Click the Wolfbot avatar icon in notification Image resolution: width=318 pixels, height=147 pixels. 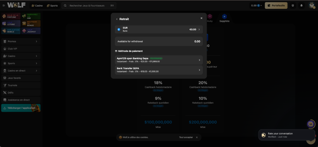(x=264, y=135)
